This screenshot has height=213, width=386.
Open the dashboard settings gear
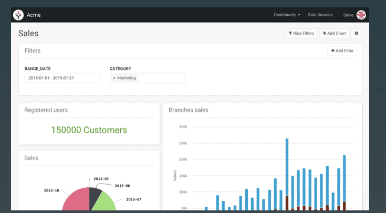pos(357,34)
